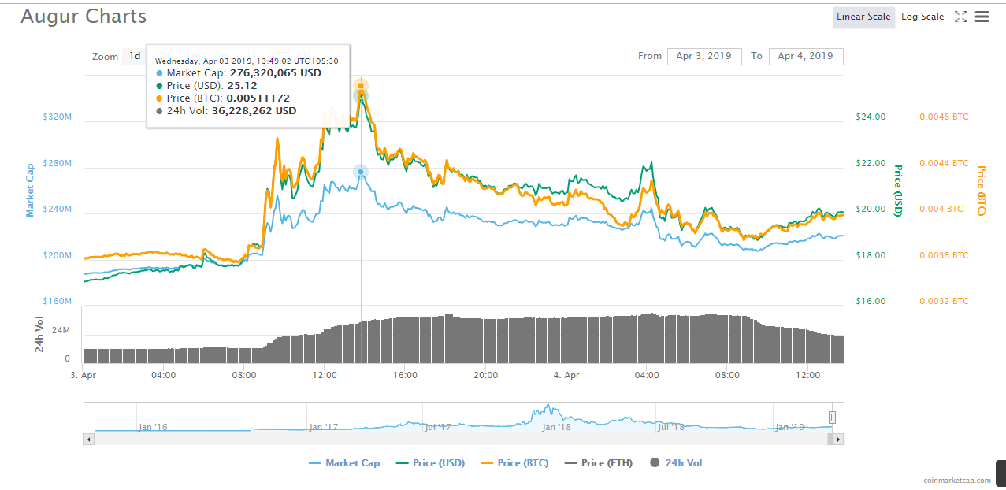The height and width of the screenshot is (490, 1006).
Task: Toggle 24h Vol series in legend
Action: point(676,463)
